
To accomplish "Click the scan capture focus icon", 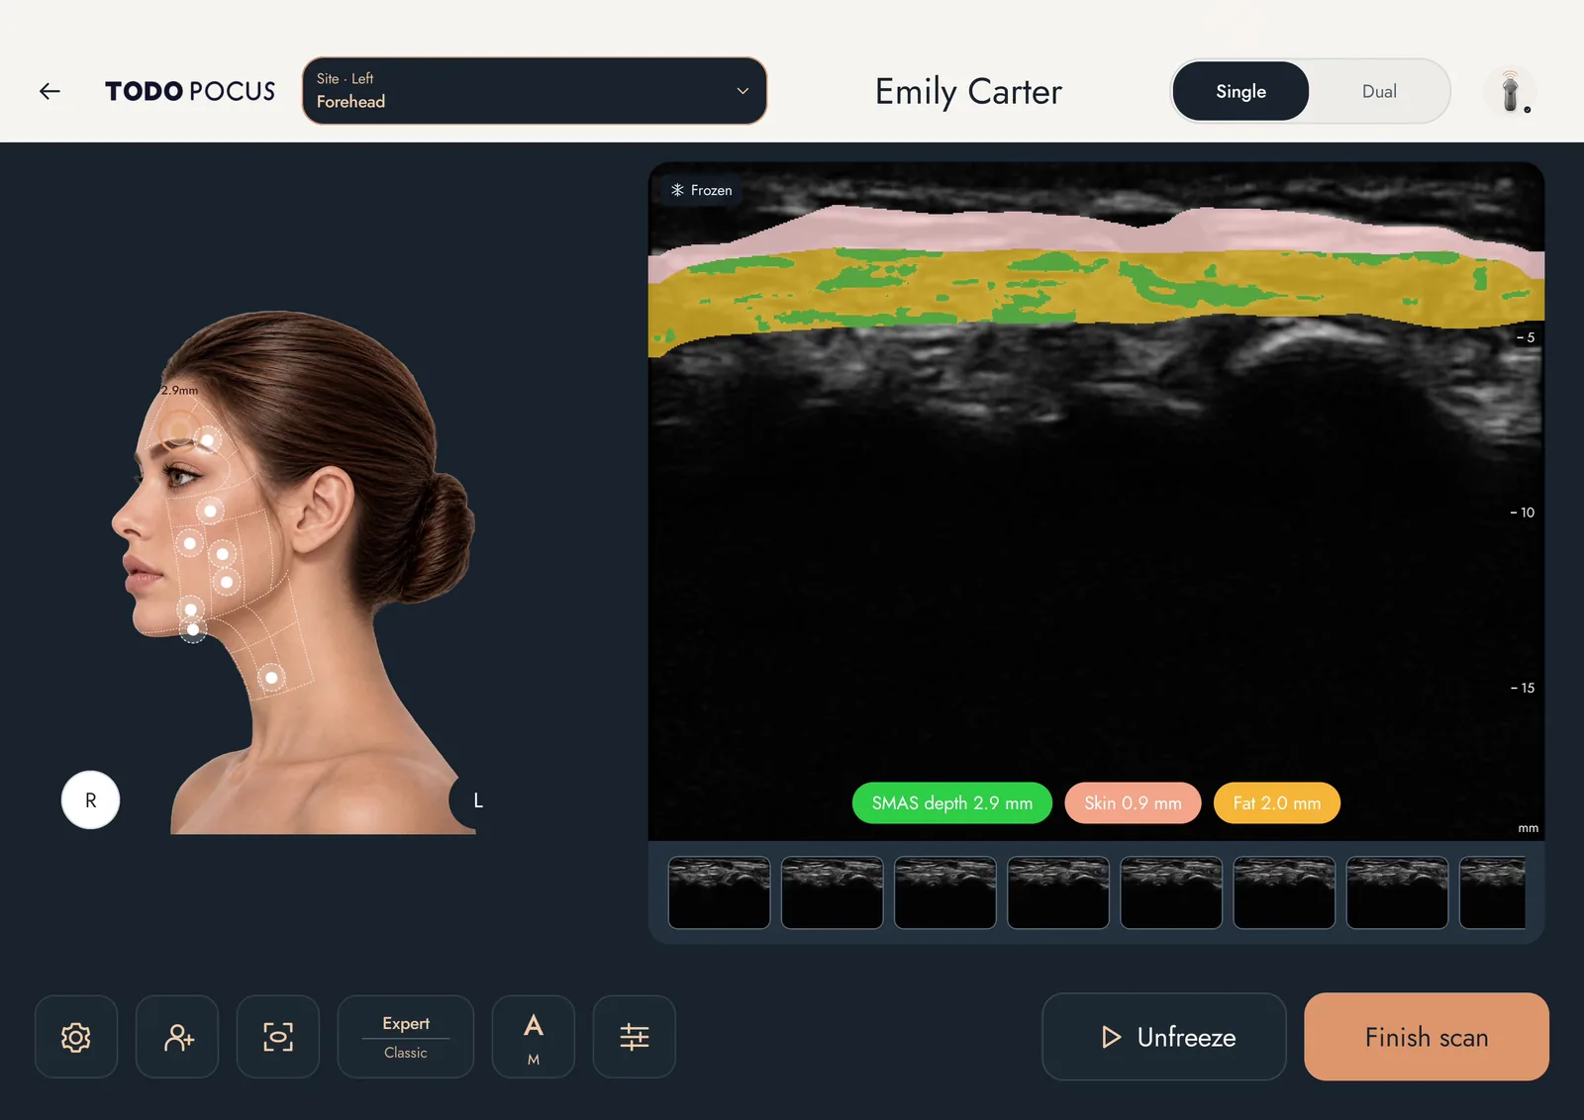I will (278, 1037).
